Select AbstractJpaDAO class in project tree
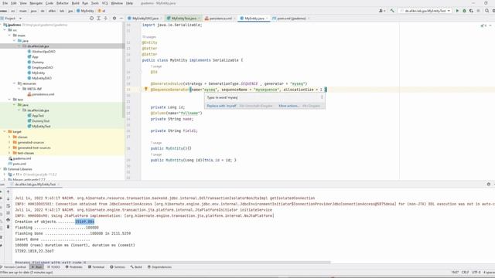Image resolution: width=495 pixels, height=278 pixels. [x=43, y=52]
